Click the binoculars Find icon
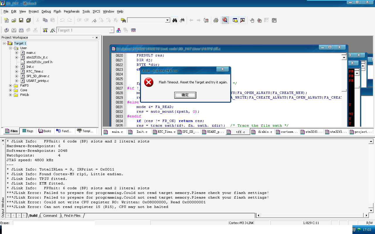 [x=175, y=20]
